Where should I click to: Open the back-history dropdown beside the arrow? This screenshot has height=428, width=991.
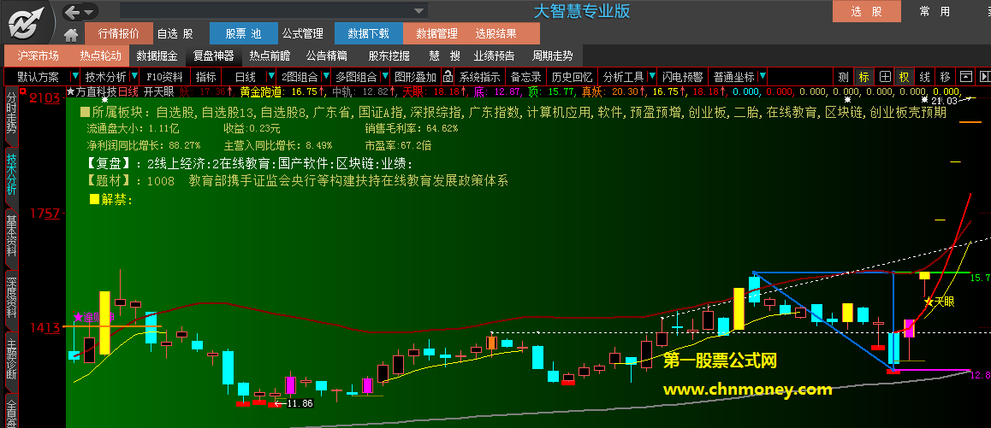pos(90,12)
